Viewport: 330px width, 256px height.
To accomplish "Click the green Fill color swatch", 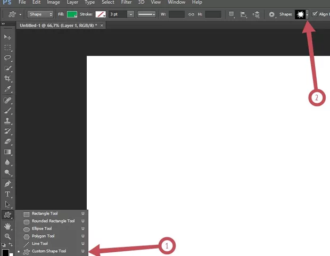I will coord(72,14).
